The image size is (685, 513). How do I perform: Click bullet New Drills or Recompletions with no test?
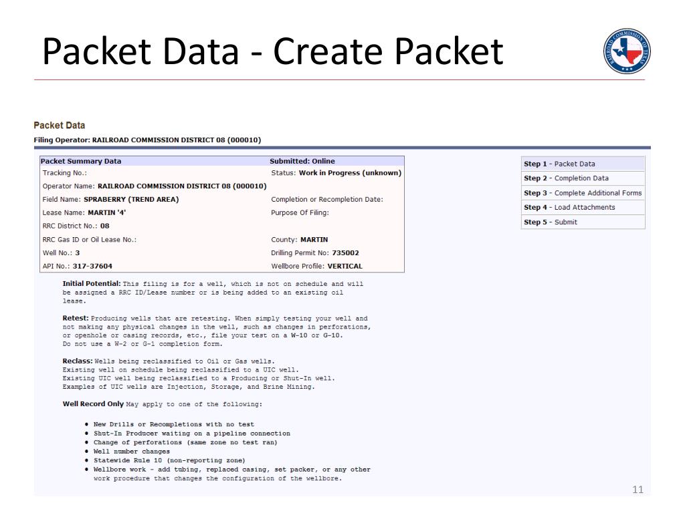[174, 424]
